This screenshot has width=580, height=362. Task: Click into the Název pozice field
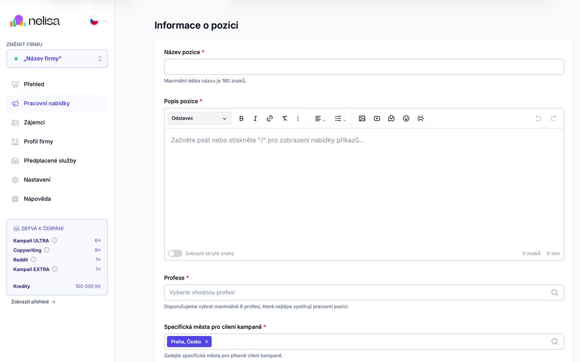(364, 67)
